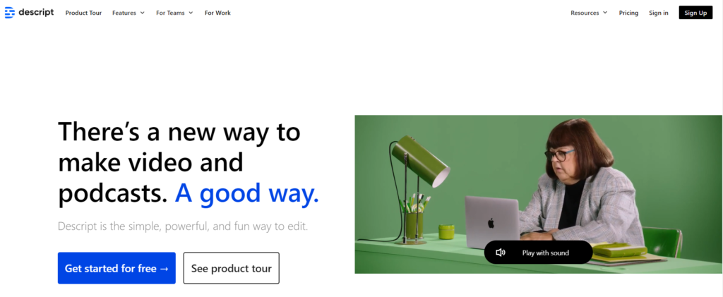The width and height of the screenshot is (723, 297).
Task: Click the green hero video thumbnail
Action: tap(538, 194)
